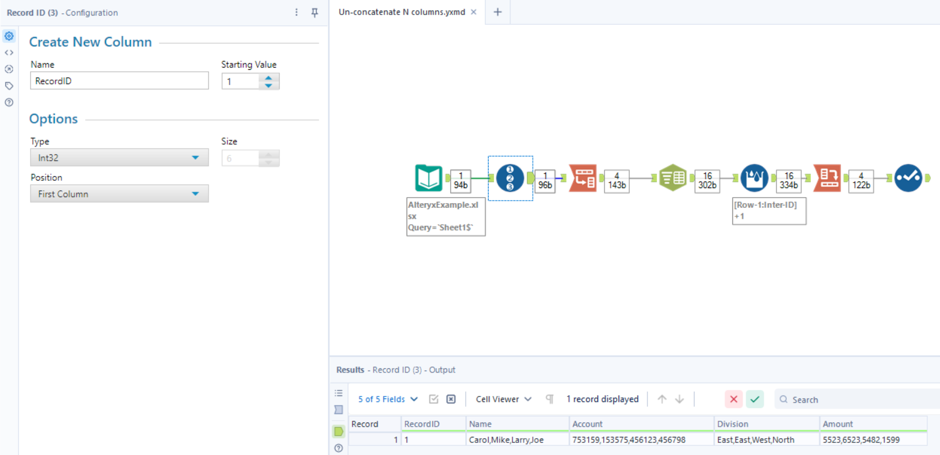This screenshot has height=455, width=940.
Task: Open a new workflow with the plus tab
Action: pos(497,11)
